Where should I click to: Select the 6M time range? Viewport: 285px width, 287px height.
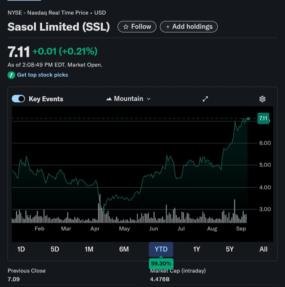coord(124,249)
